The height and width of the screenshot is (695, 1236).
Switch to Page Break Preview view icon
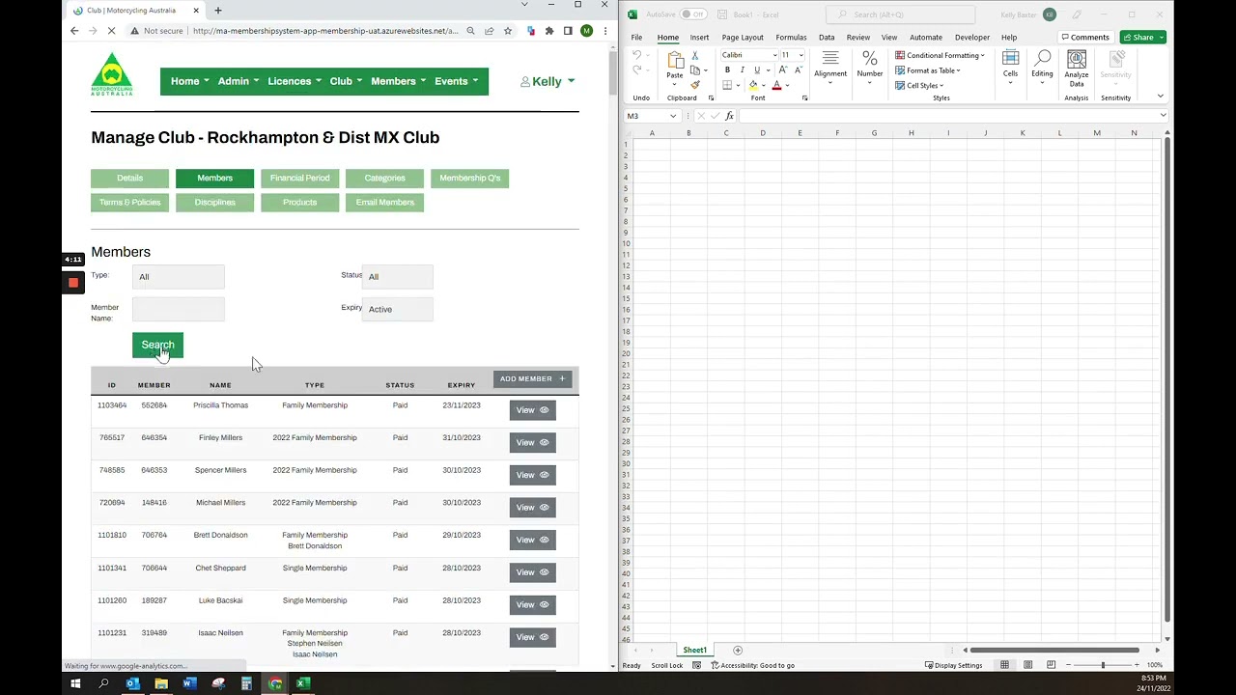click(x=1051, y=665)
